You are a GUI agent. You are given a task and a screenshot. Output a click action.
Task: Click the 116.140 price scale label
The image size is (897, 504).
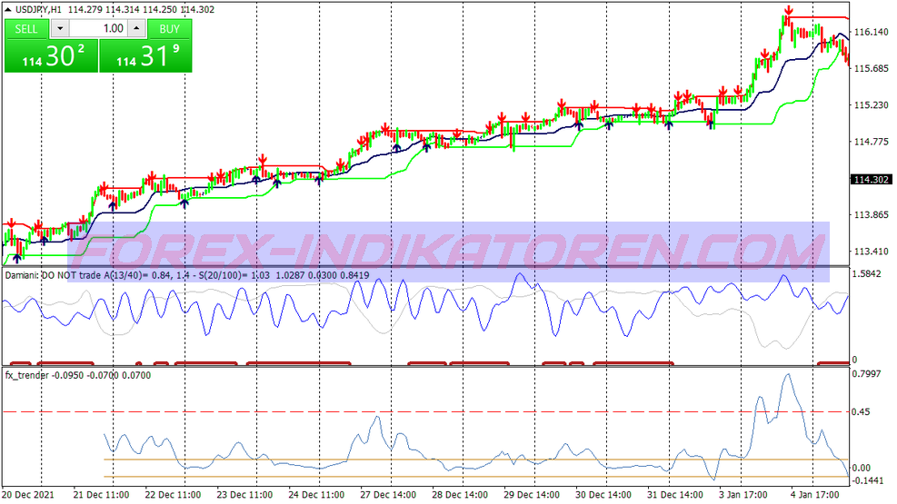871,32
